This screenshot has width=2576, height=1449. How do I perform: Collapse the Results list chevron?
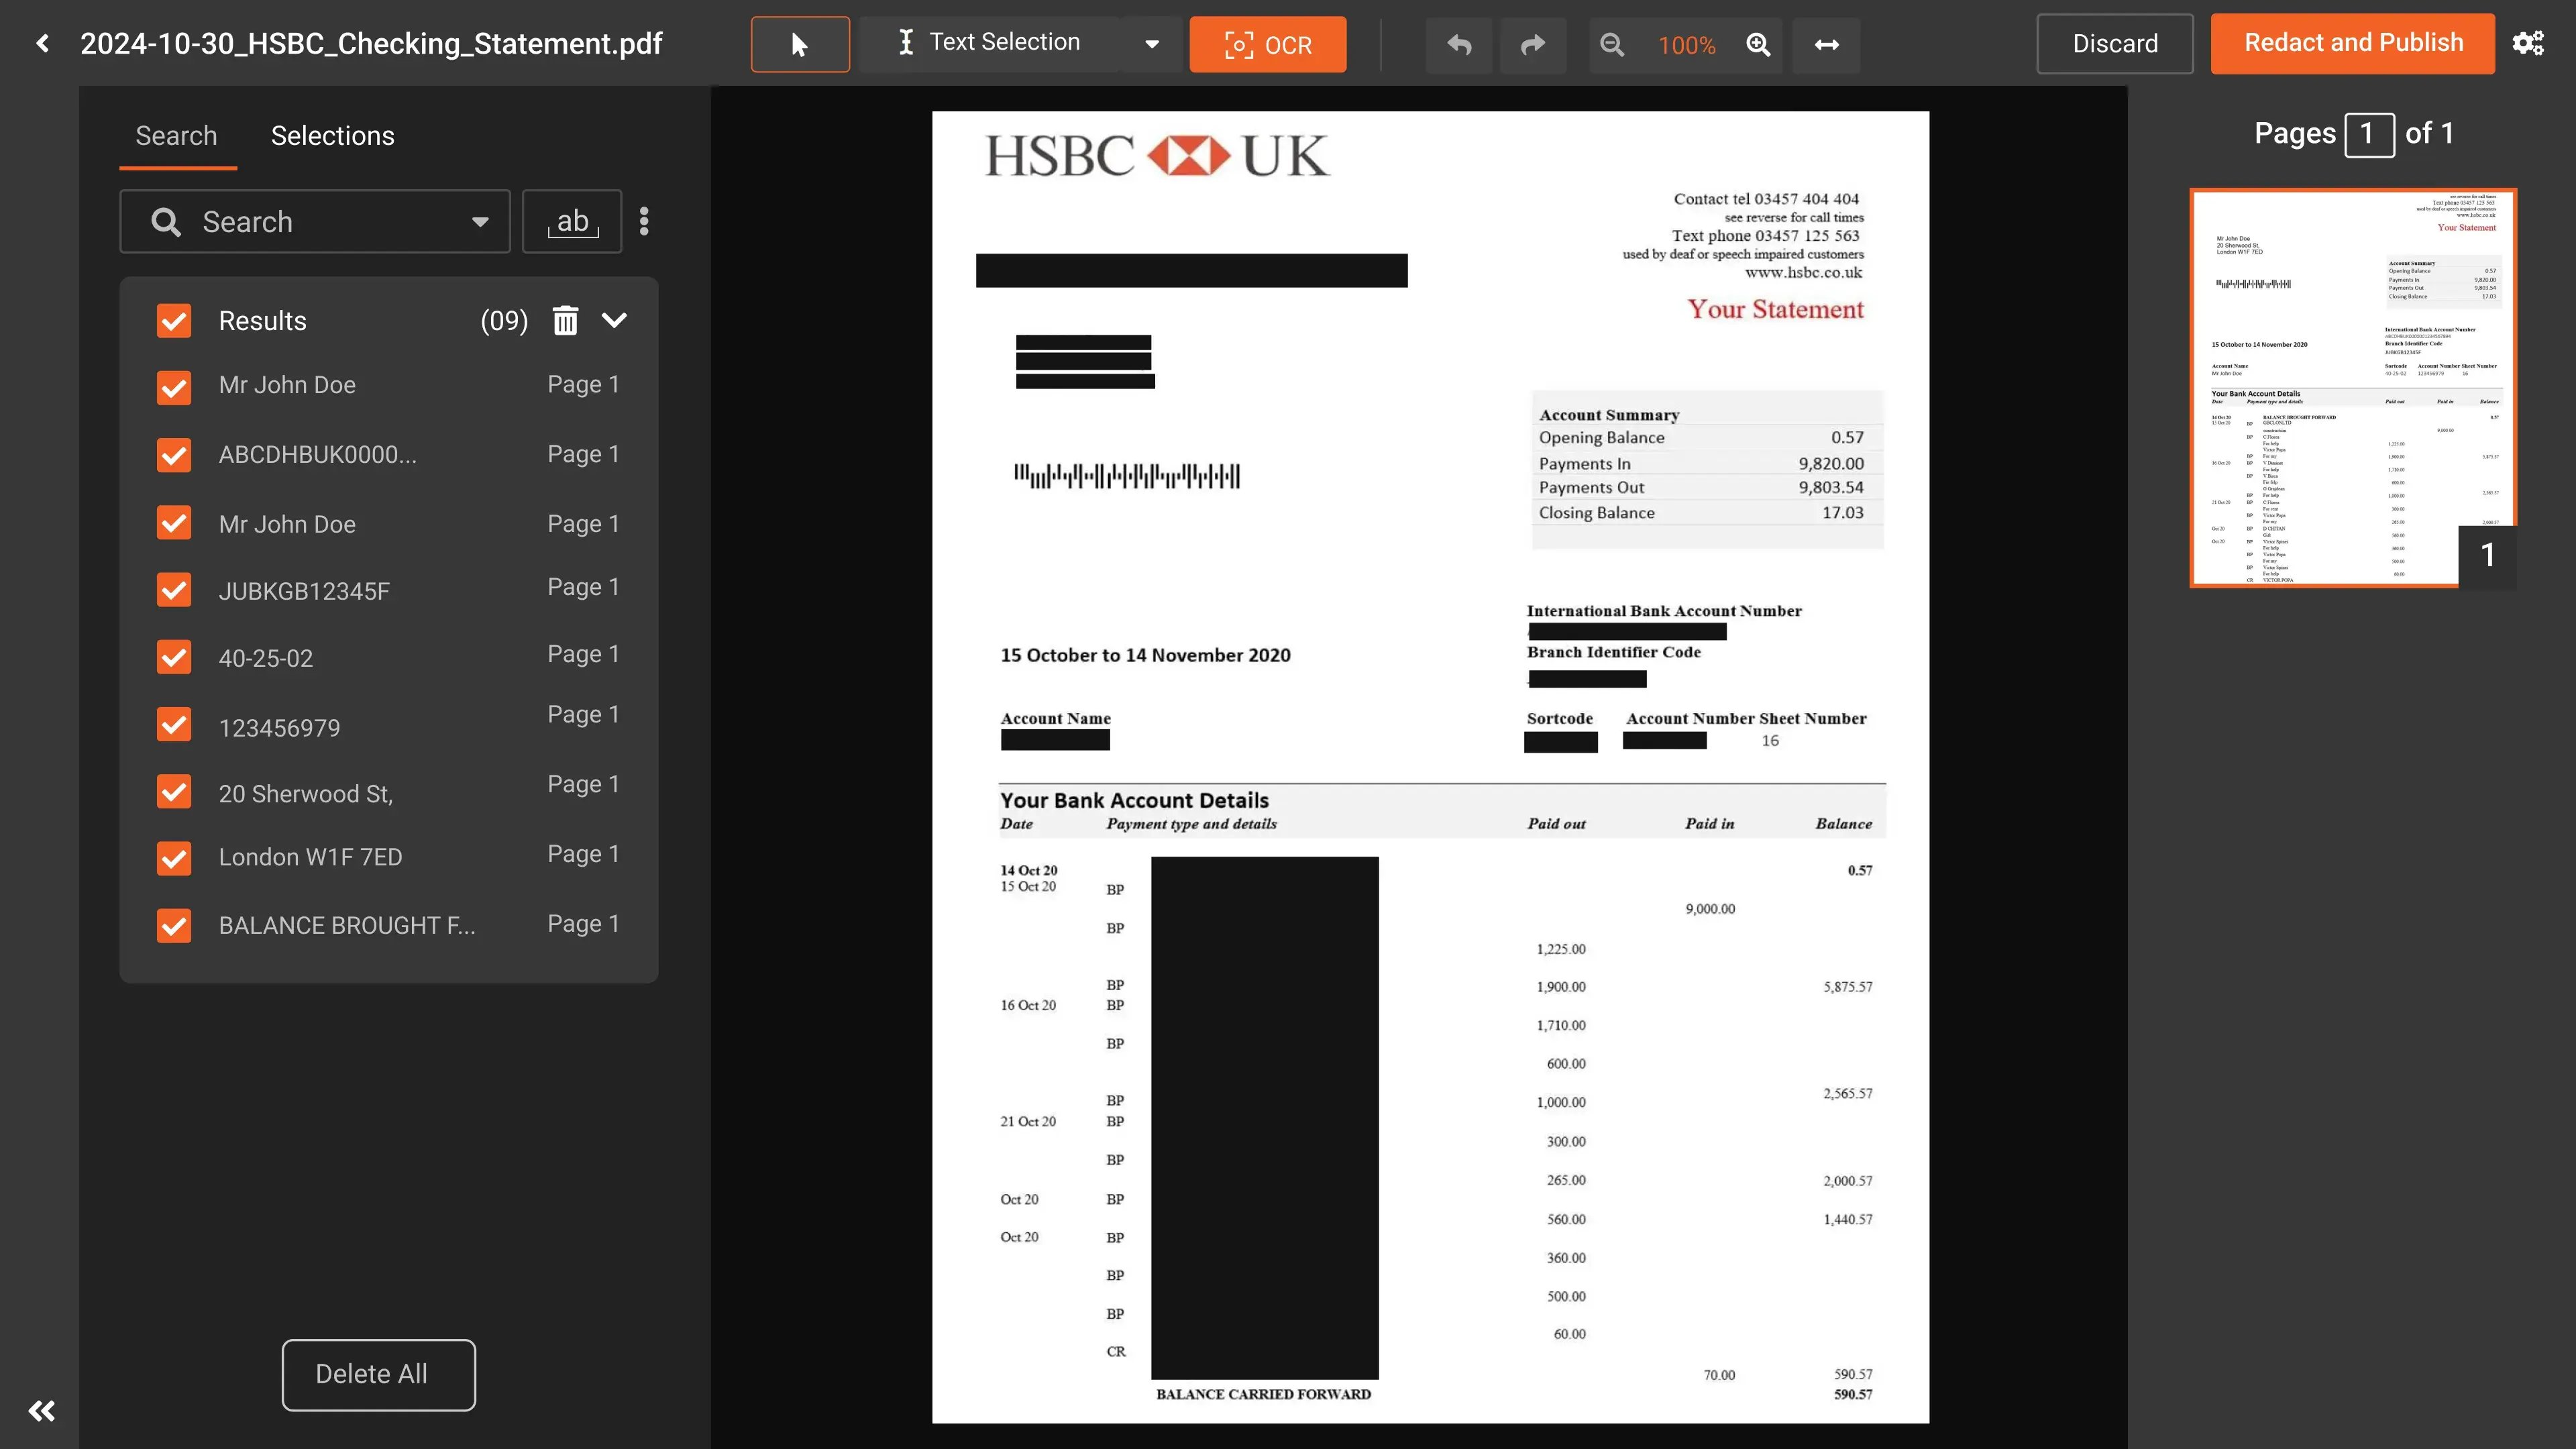pos(614,320)
